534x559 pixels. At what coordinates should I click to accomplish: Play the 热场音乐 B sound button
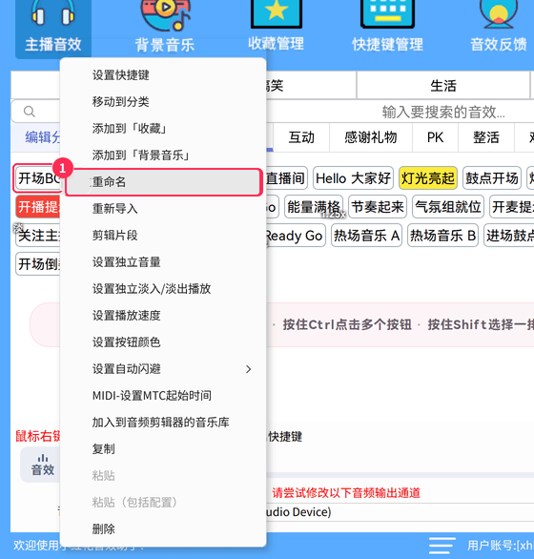(x=442, y=236)
